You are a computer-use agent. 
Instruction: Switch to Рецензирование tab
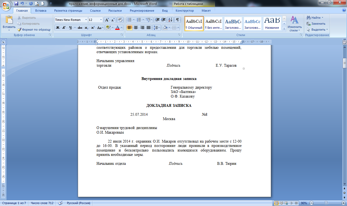[x=142, y=11]
